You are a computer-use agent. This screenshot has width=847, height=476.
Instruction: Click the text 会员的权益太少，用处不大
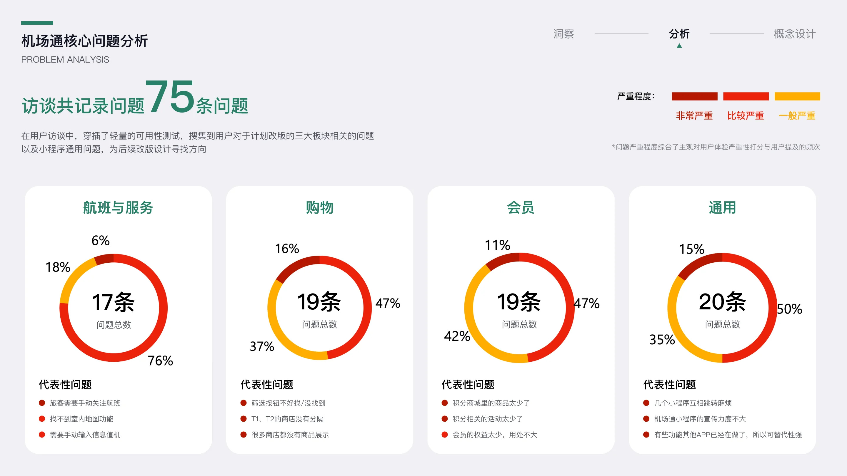click(495, 435)
